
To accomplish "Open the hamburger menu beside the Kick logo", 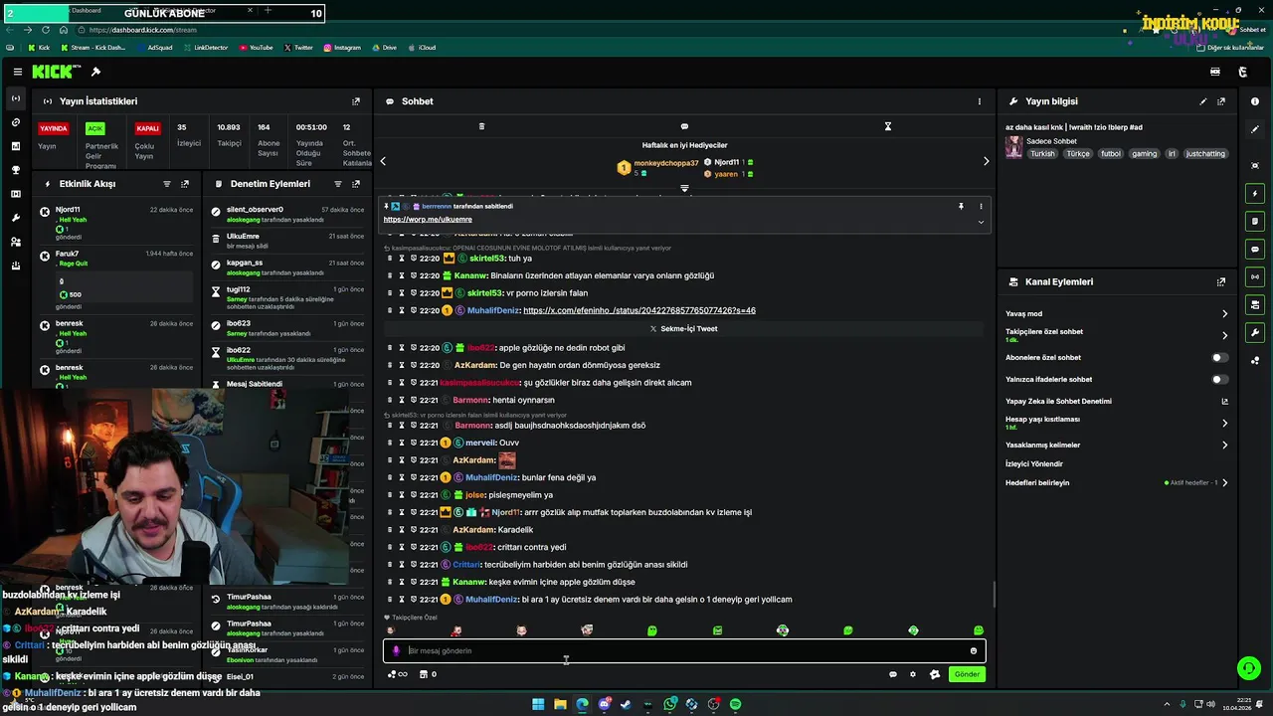I will [x=18, y=72].
